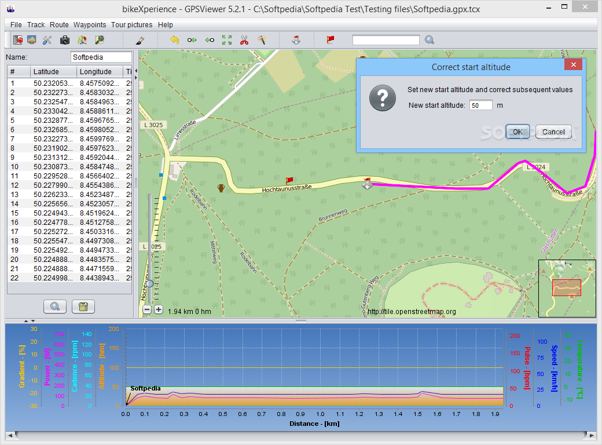Click the Name field containing Softpedia
Viewport: 602px width, 445px height.
click(x=101, y=57)
